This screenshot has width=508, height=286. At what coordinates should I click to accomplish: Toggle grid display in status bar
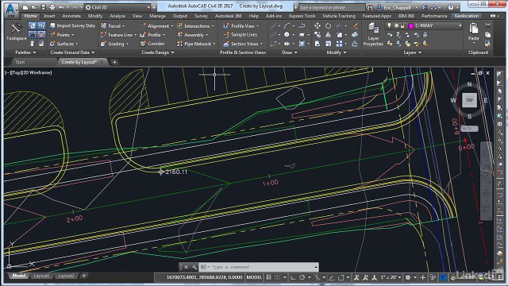(268, 277)
